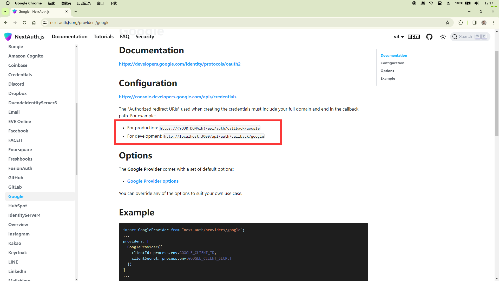Select Discord provider in sidebar
Screen dimensions: 499x281
pos(16,84)
